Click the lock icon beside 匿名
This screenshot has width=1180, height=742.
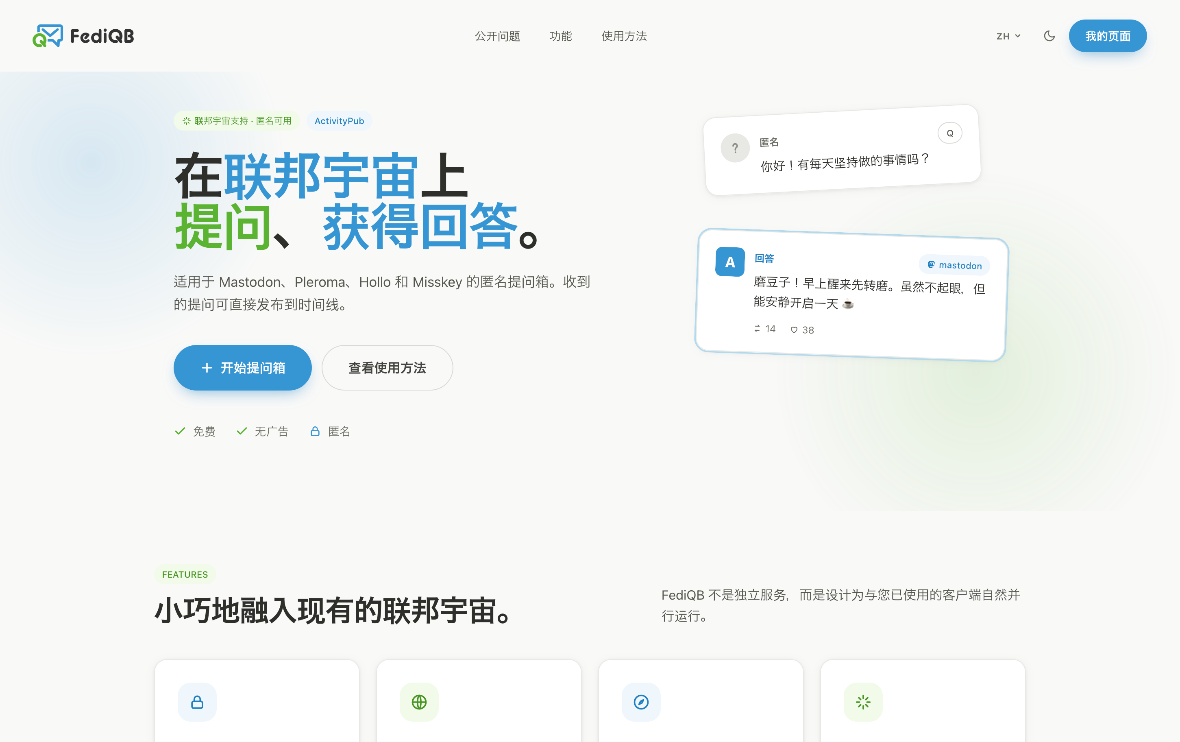pos(315,431)
